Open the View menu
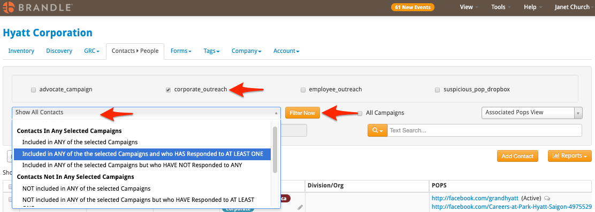The image size is (595, 212). [x=469, y=7]
